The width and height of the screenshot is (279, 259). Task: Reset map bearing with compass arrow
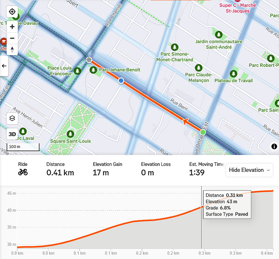coord(12,49)
